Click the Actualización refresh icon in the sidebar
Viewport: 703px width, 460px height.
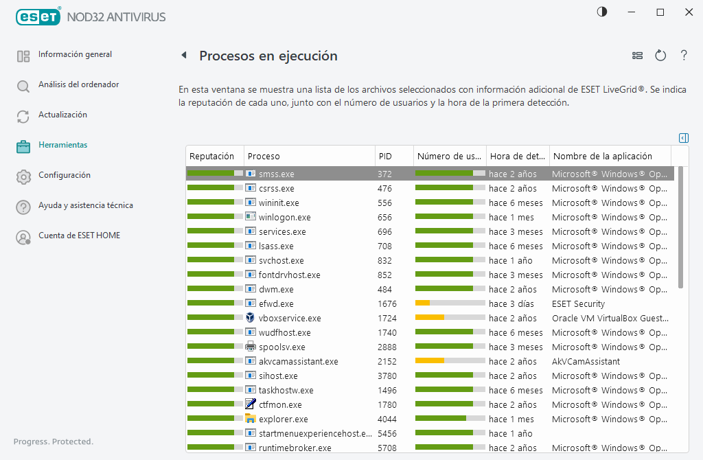click(23, 115)
